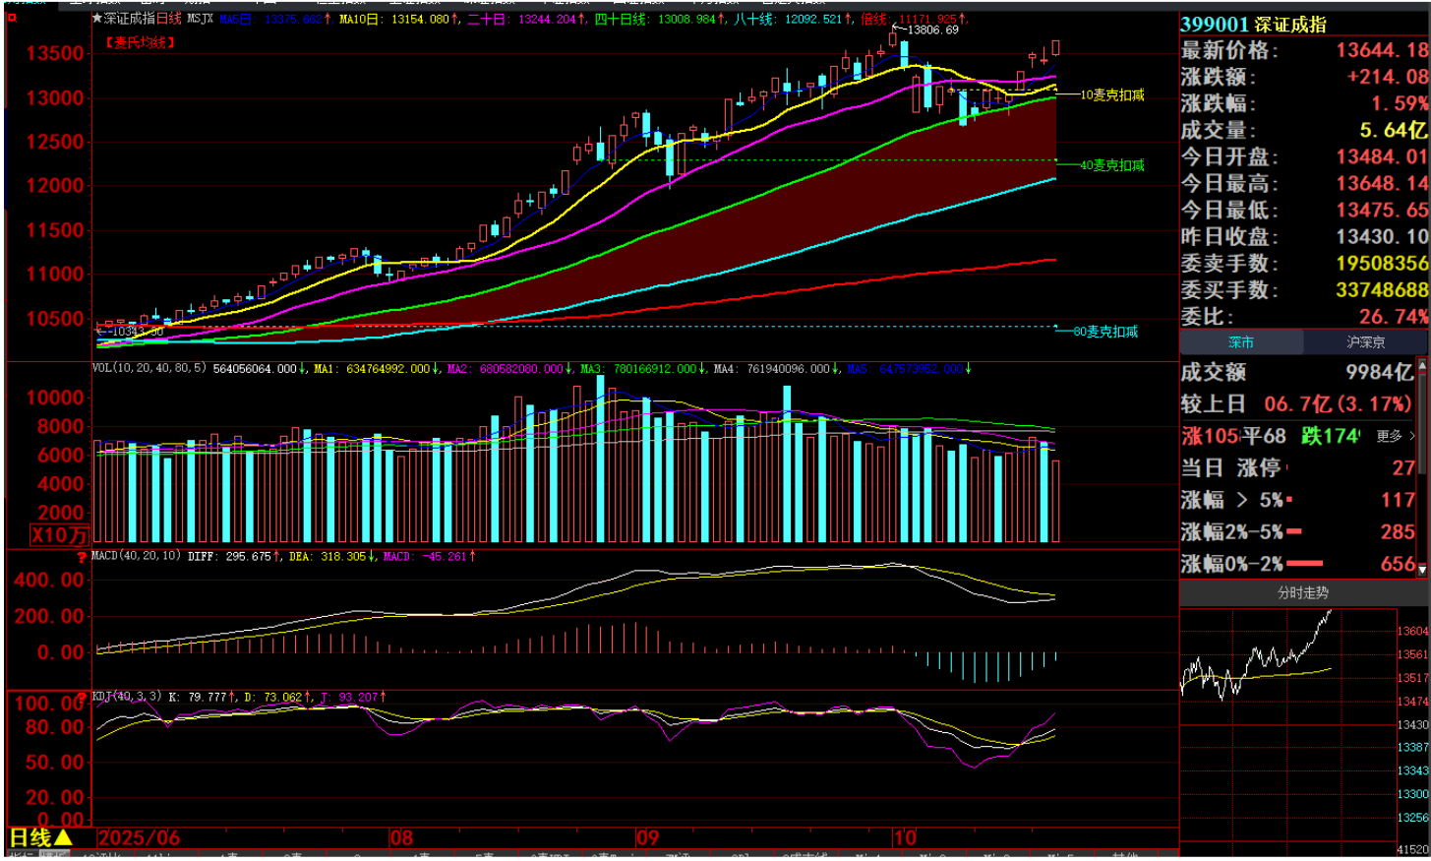Expand the 更多 market breadth details

[1395, 436]
